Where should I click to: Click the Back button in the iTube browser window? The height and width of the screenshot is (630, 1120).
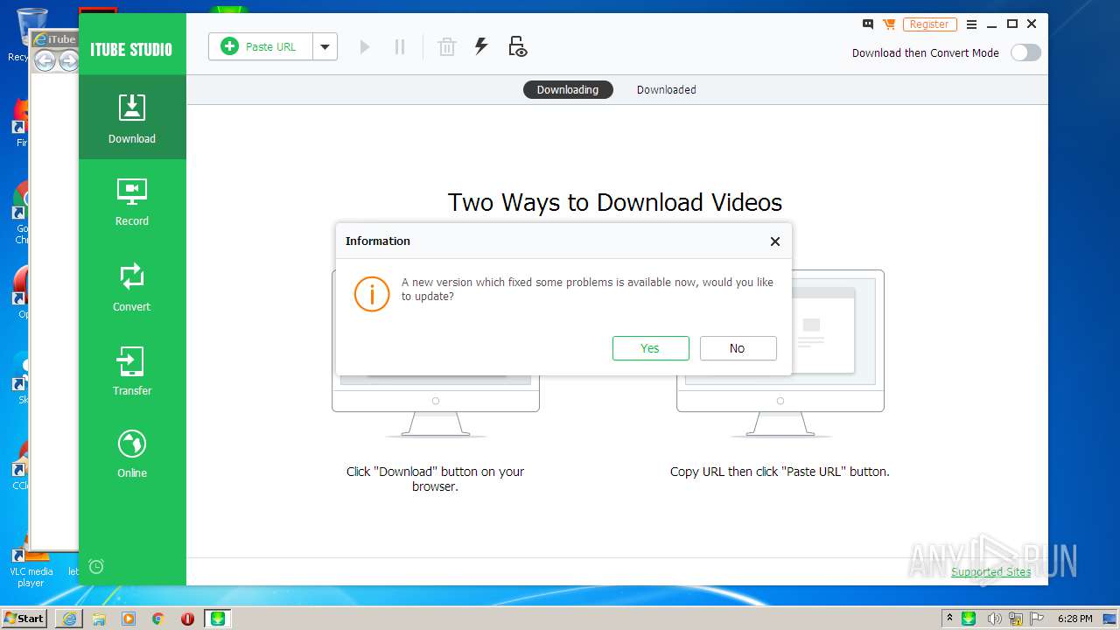[x=44, y=60]
